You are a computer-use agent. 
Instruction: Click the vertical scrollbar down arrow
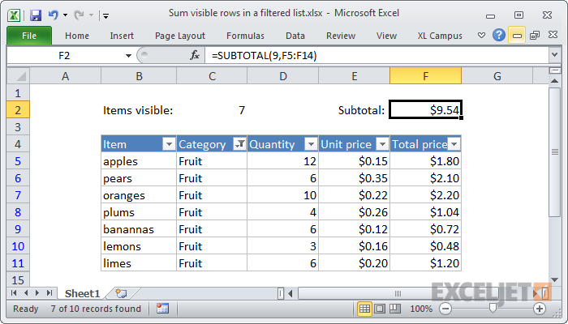click(x=554, y=280)
